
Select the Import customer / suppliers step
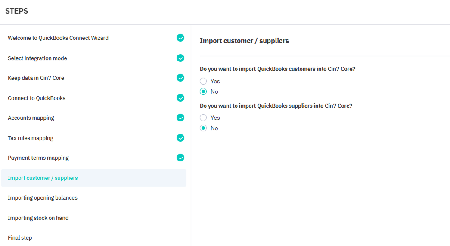43,178
